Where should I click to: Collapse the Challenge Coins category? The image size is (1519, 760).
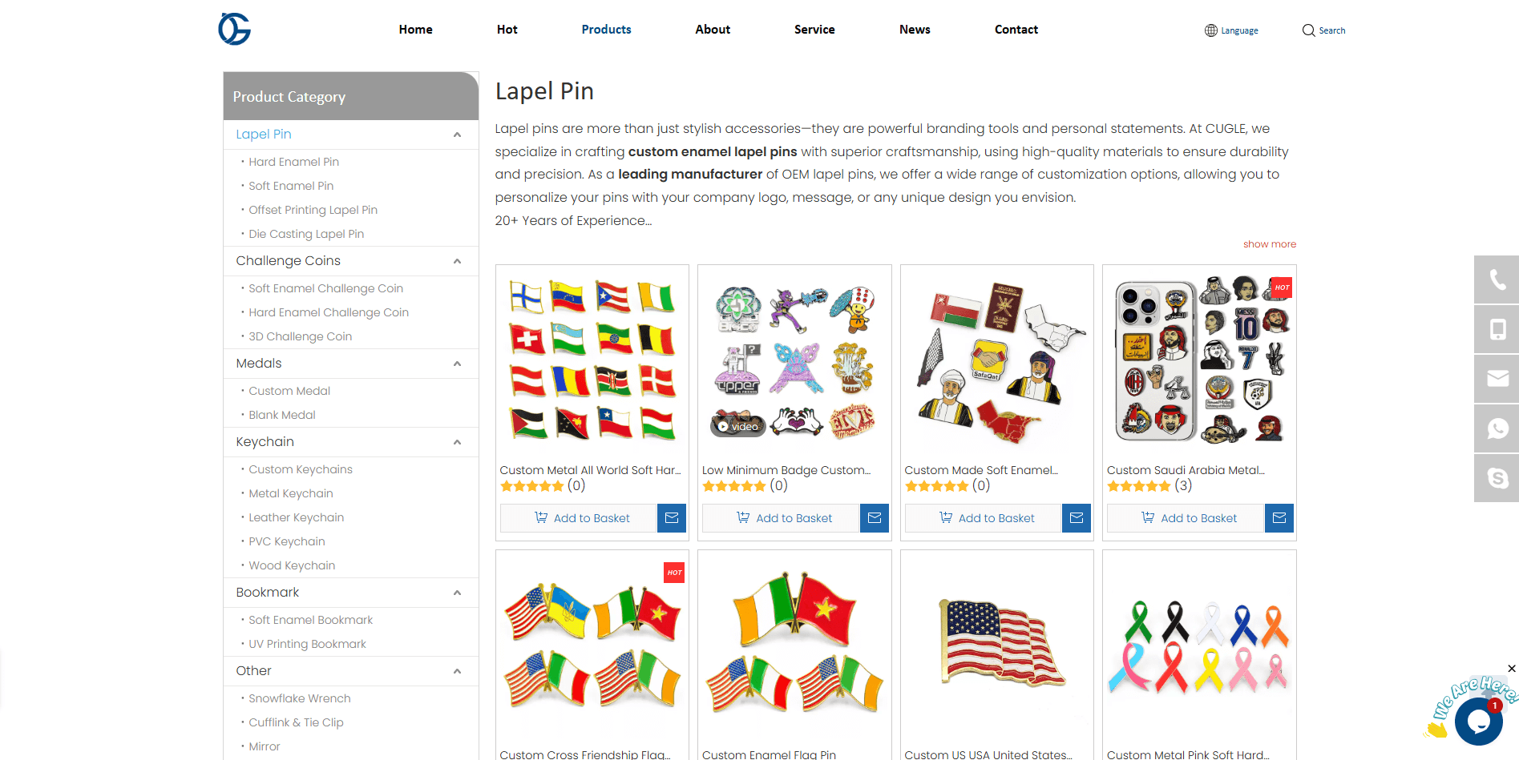tap(458, 261)
